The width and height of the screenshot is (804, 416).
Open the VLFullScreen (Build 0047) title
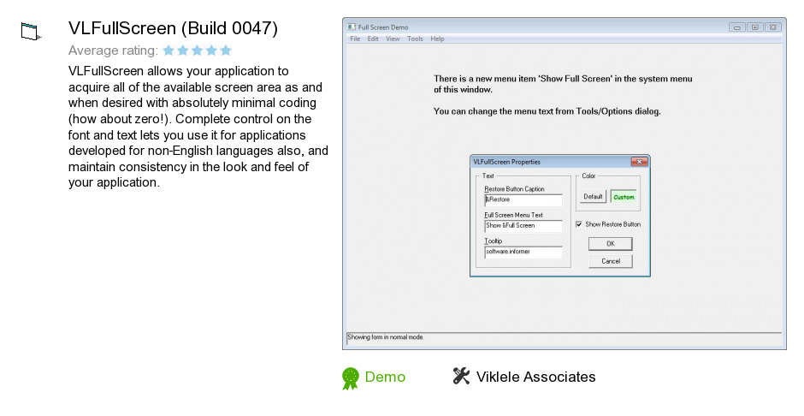173,28
